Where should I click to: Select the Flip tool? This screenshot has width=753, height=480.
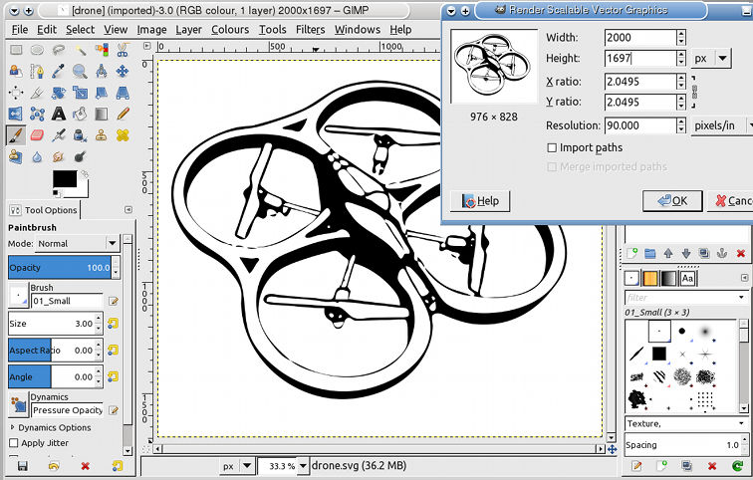coord(16,114)
